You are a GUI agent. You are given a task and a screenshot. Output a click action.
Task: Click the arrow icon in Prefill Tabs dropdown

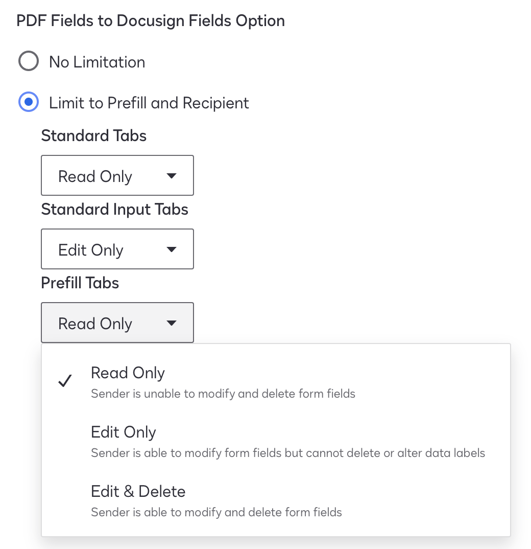(172, 323)
